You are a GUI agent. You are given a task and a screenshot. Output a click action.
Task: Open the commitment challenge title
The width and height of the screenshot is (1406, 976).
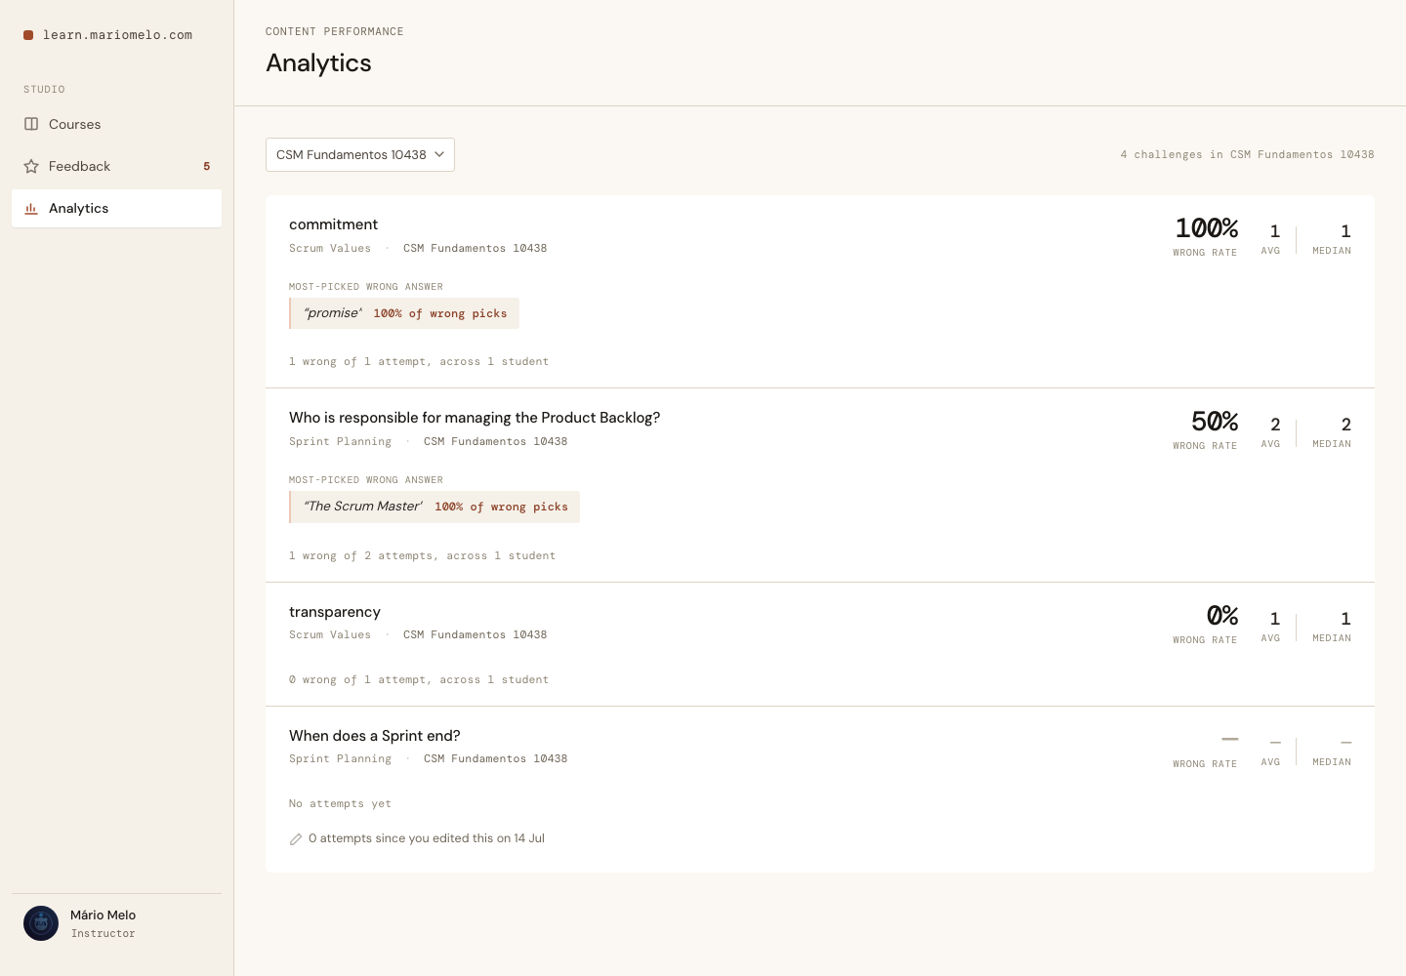(x=333, y=224)
